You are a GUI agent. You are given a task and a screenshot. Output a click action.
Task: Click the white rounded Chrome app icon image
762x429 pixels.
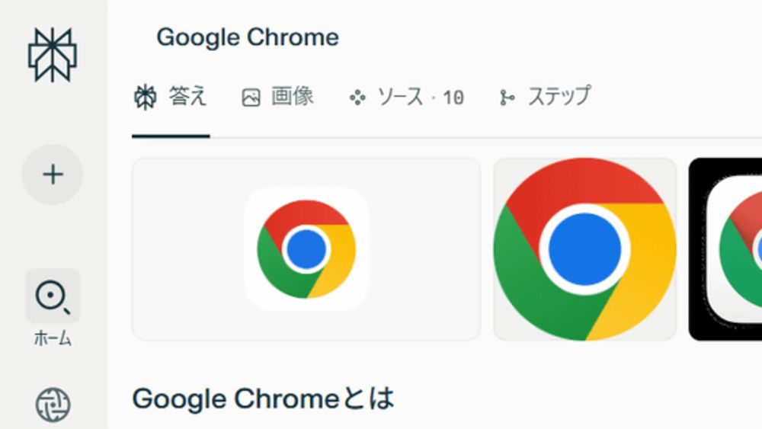click(306, 248)
